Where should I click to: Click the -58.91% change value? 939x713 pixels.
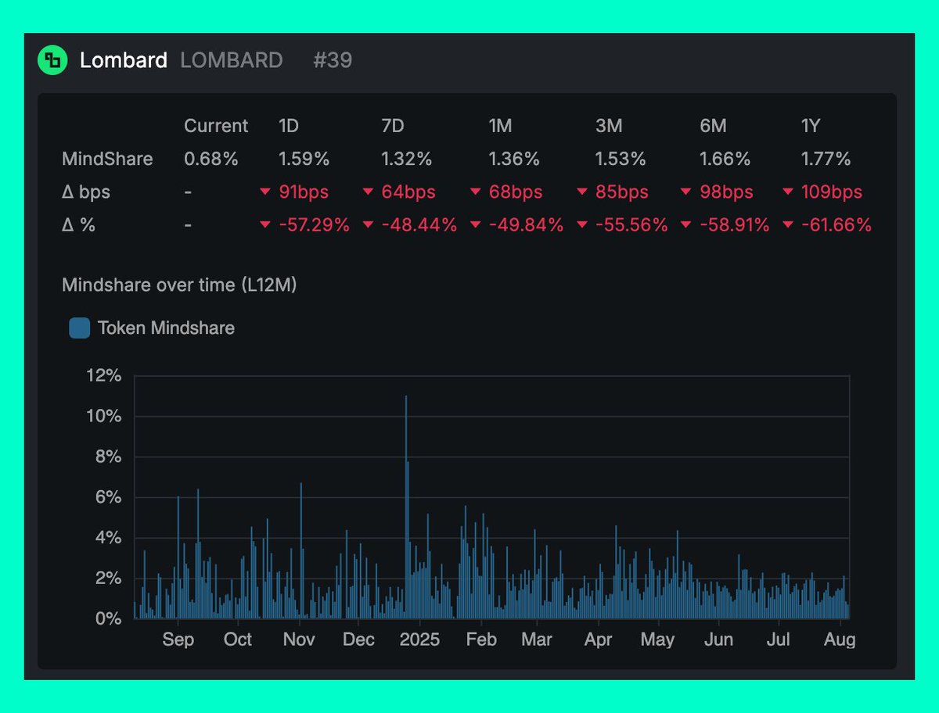point(733,225)
